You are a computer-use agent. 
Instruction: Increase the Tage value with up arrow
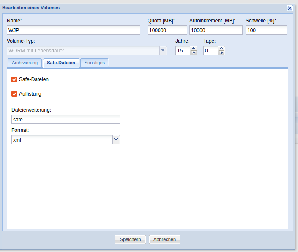point(221,48)
